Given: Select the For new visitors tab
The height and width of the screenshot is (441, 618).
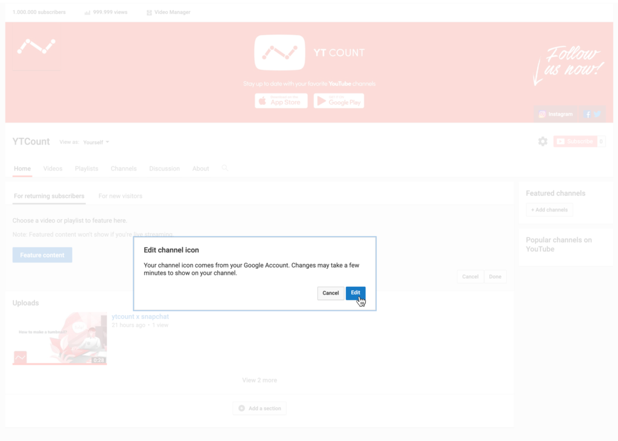Looking at the screenshot, I should point(120,196).
